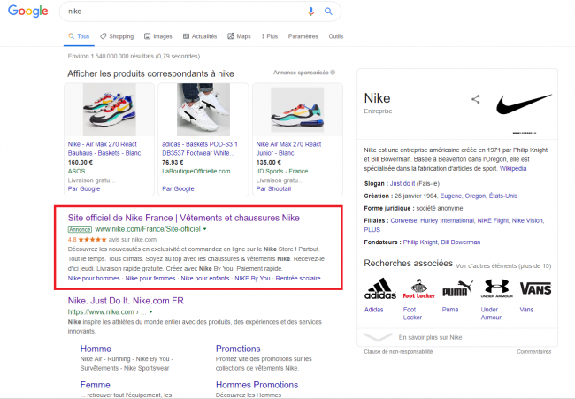Open Paramètres menu

[x=303, y=36]
